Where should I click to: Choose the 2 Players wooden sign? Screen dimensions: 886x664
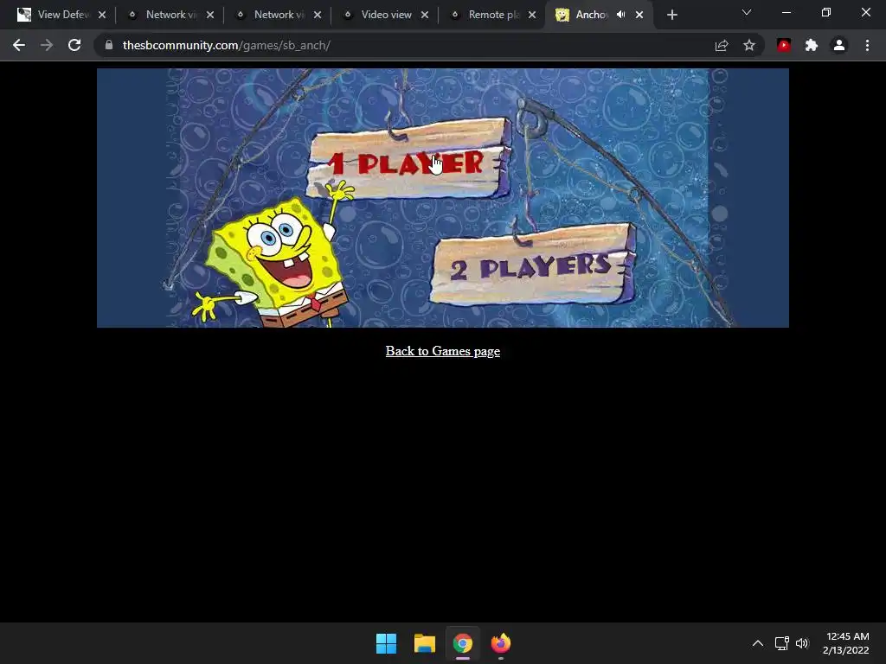(533, 265)
